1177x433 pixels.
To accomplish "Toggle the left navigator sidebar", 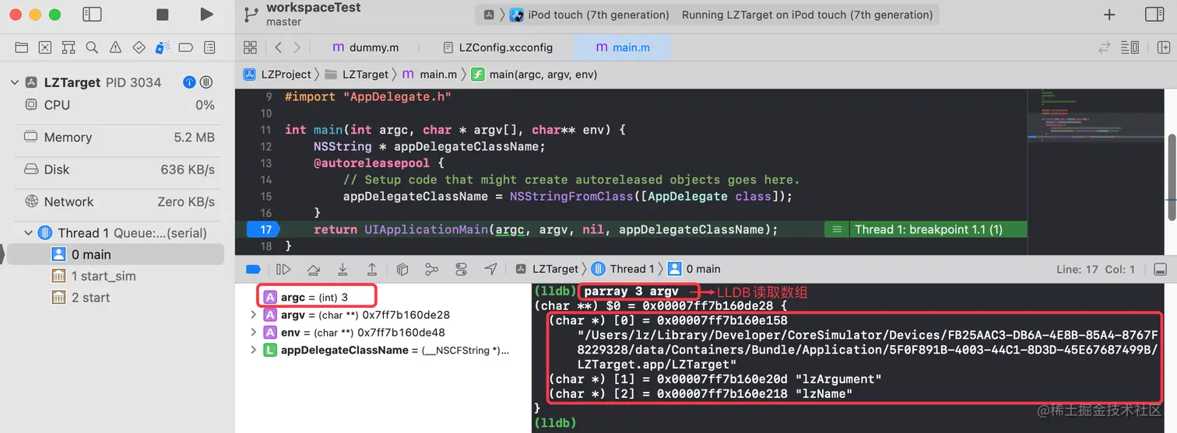I will pyautogui.click(x=92, y=14).
